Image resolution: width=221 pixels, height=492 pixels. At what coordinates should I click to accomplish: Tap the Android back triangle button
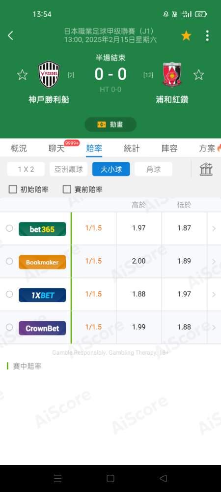163,478
